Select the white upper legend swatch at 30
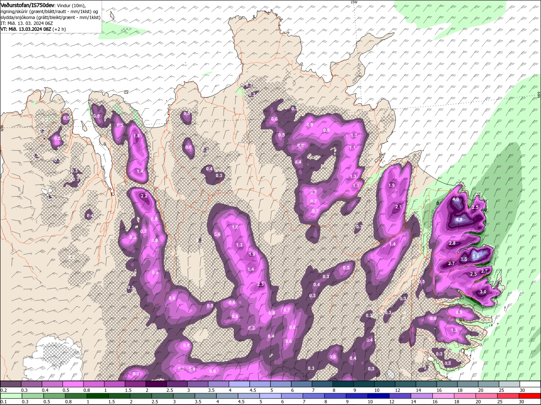The image size is (541, 405). click(530, 384)
